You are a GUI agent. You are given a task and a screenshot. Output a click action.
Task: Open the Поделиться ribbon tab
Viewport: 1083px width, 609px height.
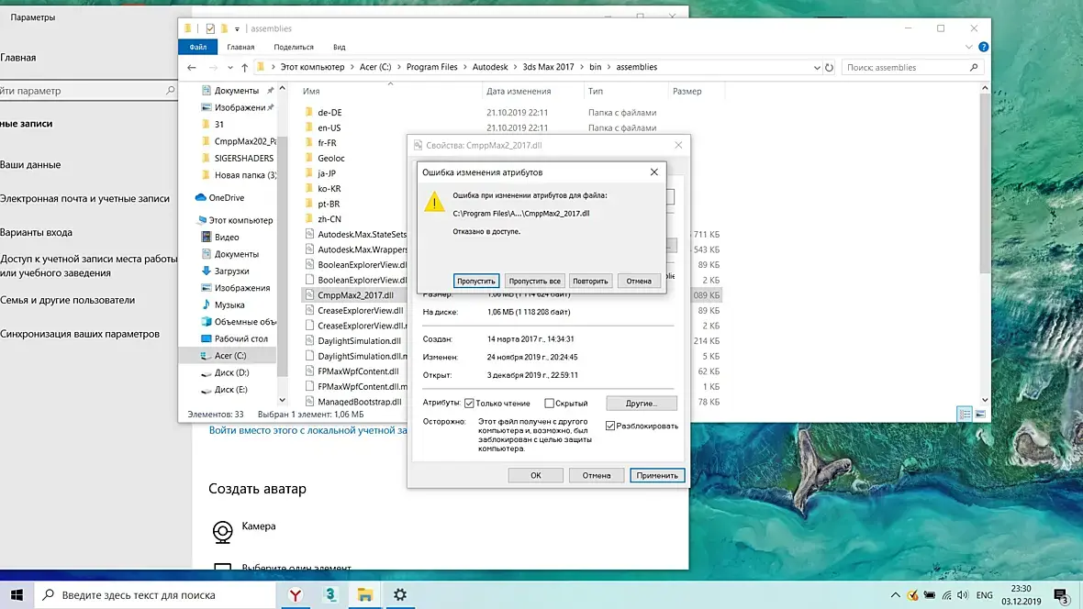click(x=294, y=47)
